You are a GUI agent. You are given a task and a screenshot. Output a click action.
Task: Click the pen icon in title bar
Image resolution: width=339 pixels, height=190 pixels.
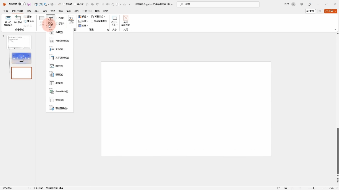[310, 4]
